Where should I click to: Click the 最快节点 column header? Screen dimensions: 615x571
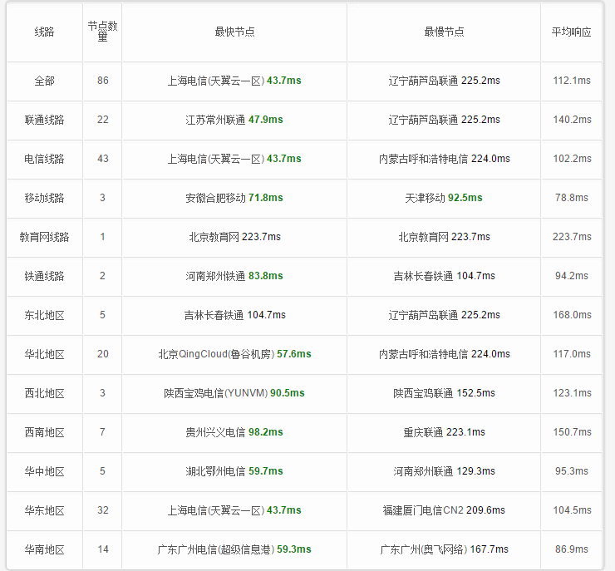coord(234,32)
